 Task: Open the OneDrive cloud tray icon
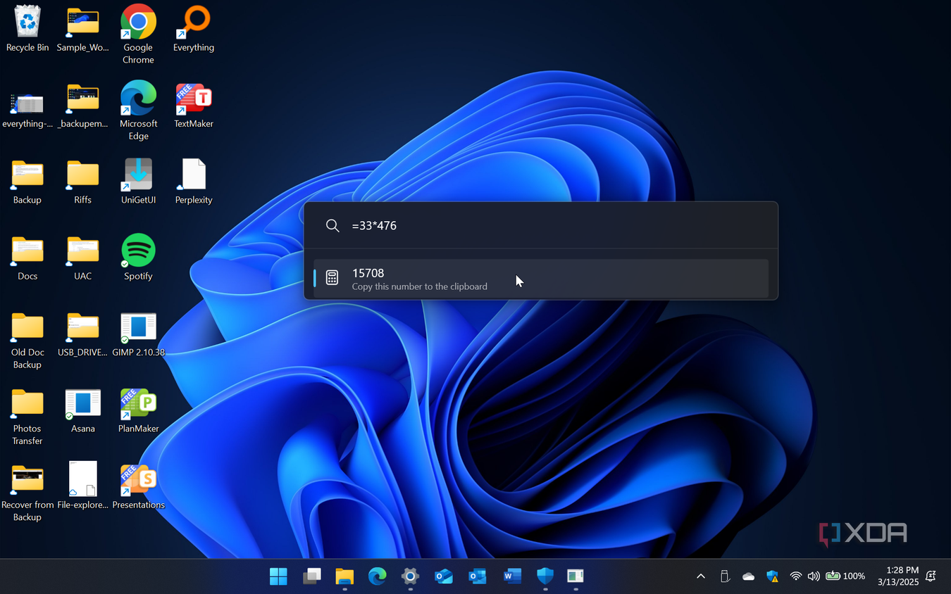(748, 576)
